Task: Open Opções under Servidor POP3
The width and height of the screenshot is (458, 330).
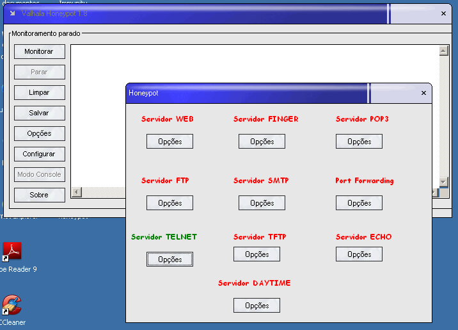Action: pyautogui.click(x=359, y=142)
